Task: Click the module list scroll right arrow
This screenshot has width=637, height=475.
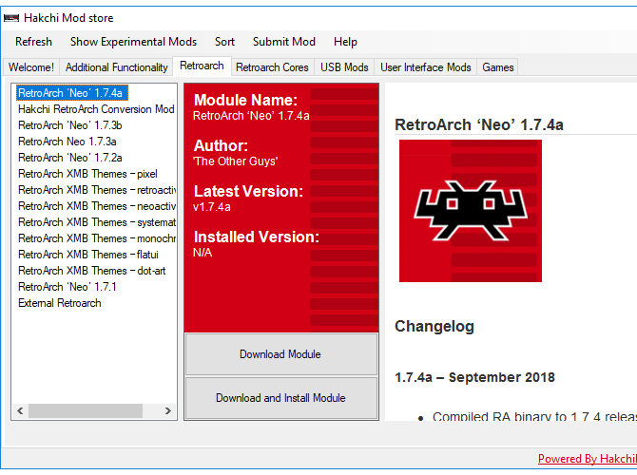Action: pyautogui.click(x=167, y=410)
